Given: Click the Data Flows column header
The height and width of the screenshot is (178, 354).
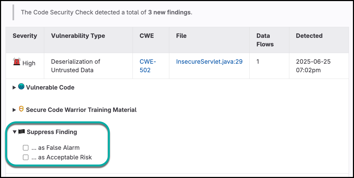Looking at the screenshot, I should [x=265, y=40].
